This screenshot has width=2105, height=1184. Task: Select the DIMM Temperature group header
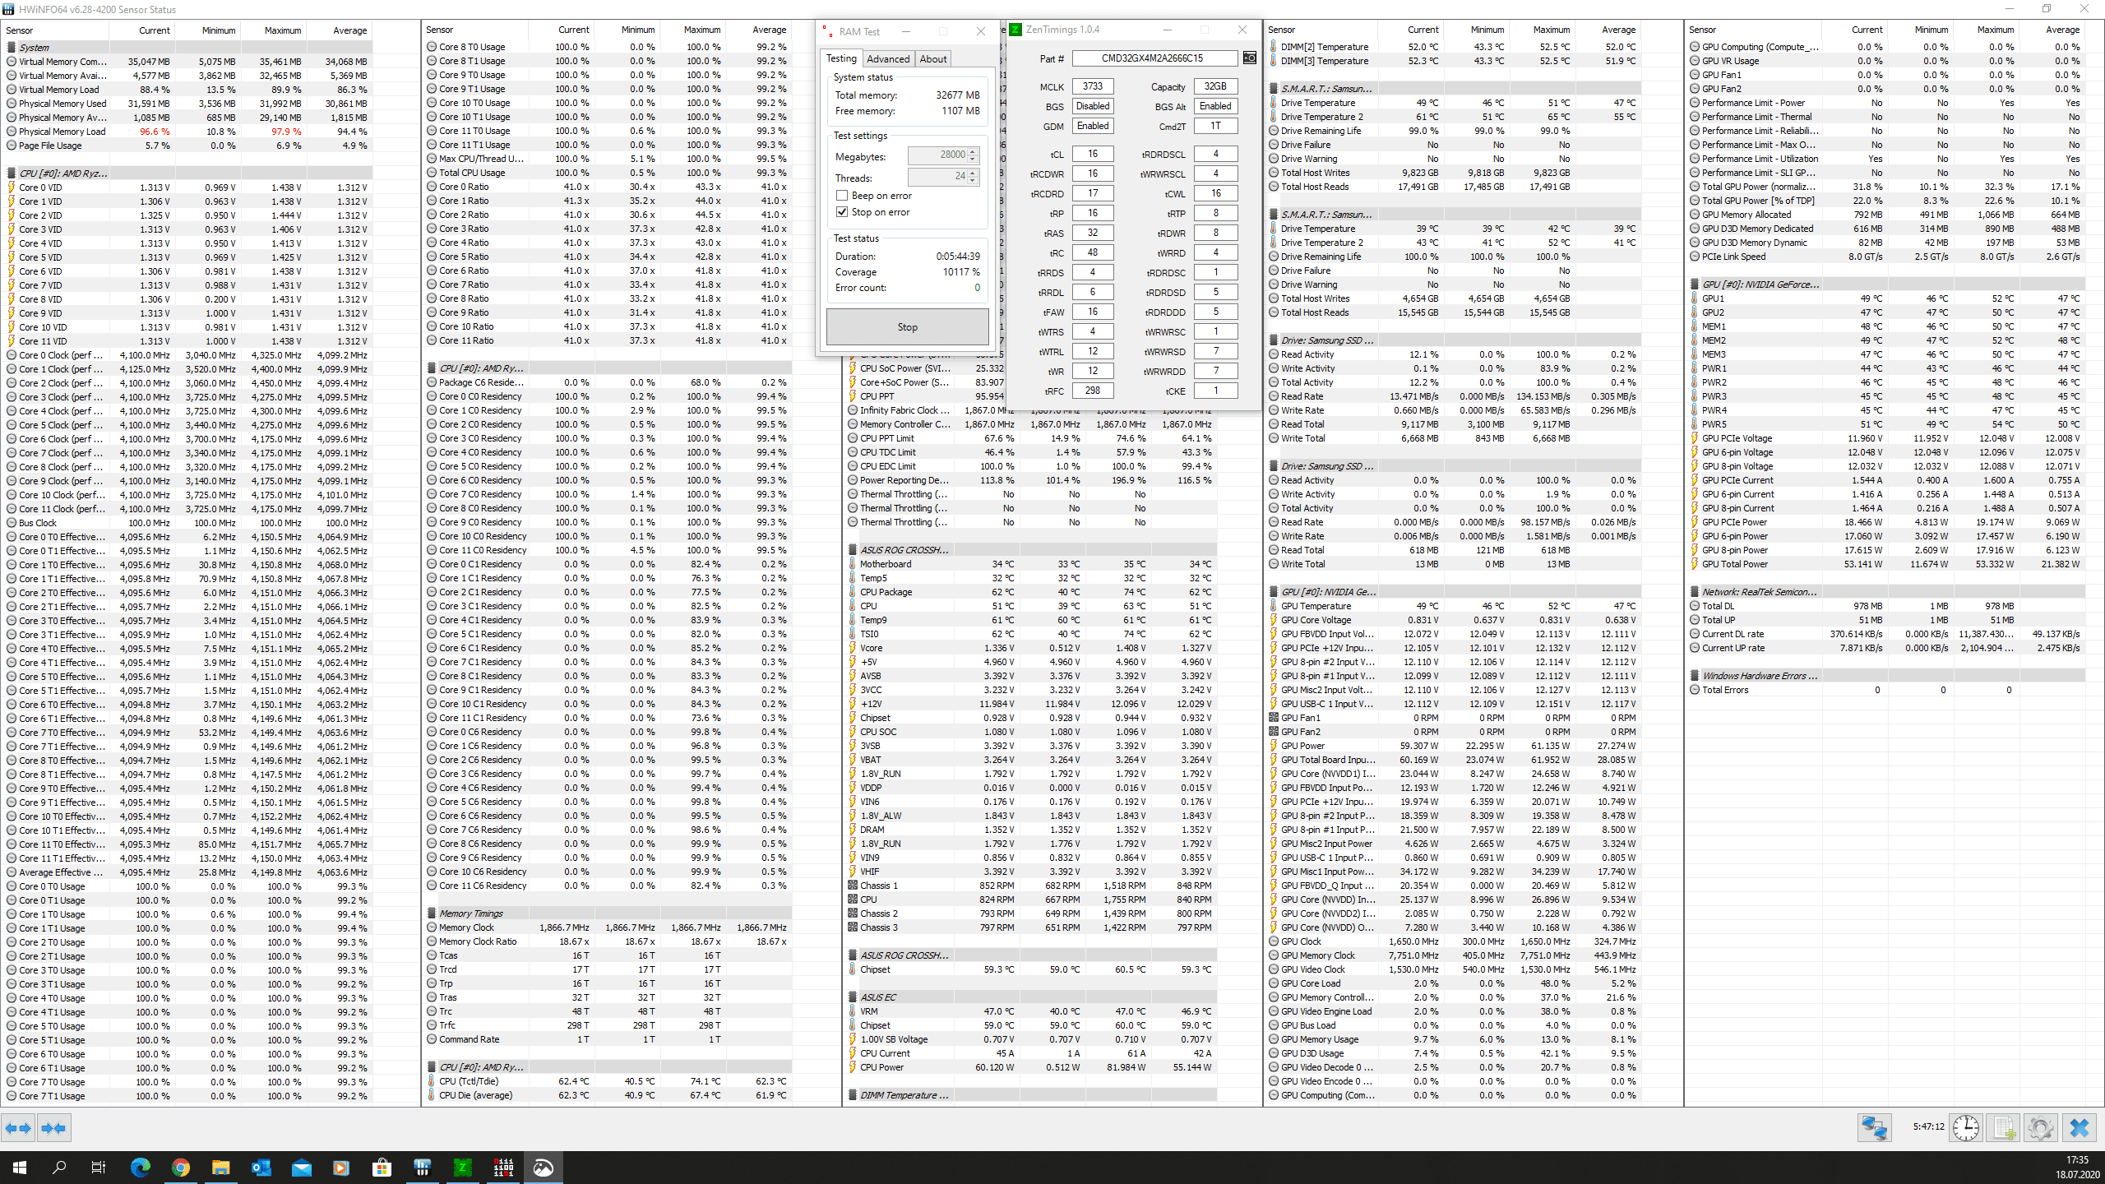pos(1032,1095)
